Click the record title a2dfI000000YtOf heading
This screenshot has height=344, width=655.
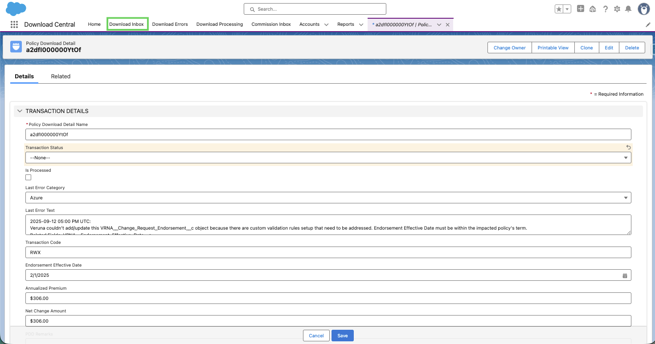tap(53, 50)
